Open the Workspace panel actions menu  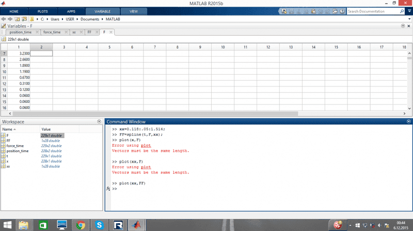99,121
